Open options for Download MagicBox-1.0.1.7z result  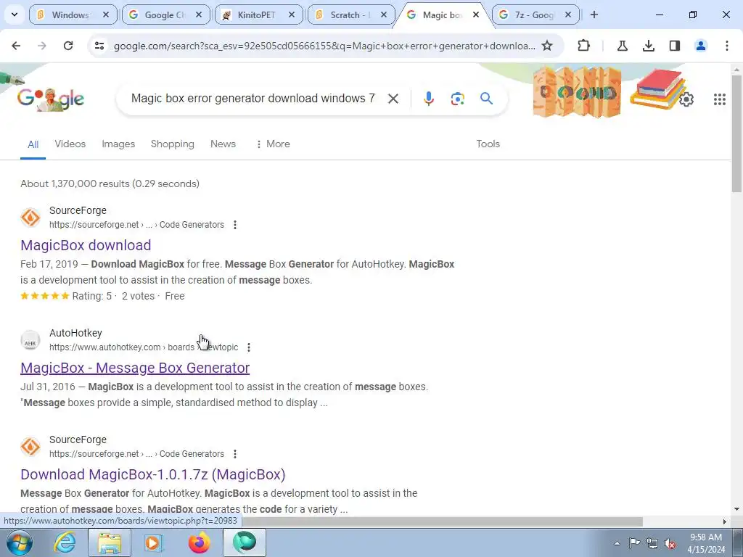(x=235, y=454)
